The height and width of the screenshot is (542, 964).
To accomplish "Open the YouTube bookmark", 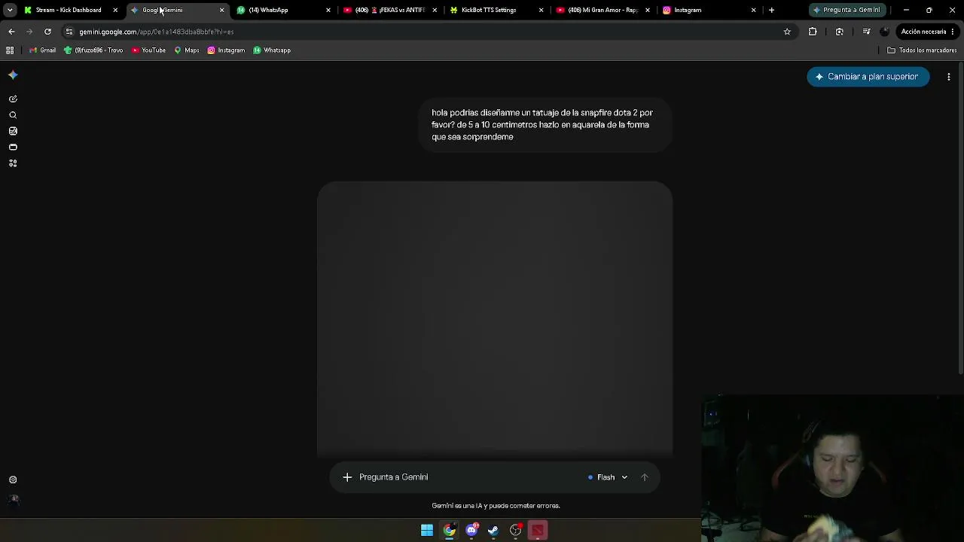I will (x=148, y=50).
